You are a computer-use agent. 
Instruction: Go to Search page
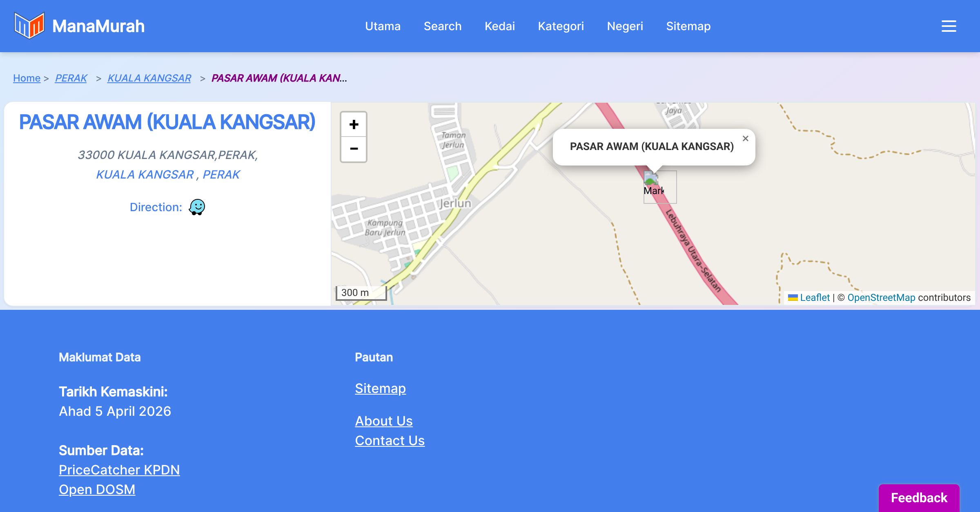(x=442, y=26)
